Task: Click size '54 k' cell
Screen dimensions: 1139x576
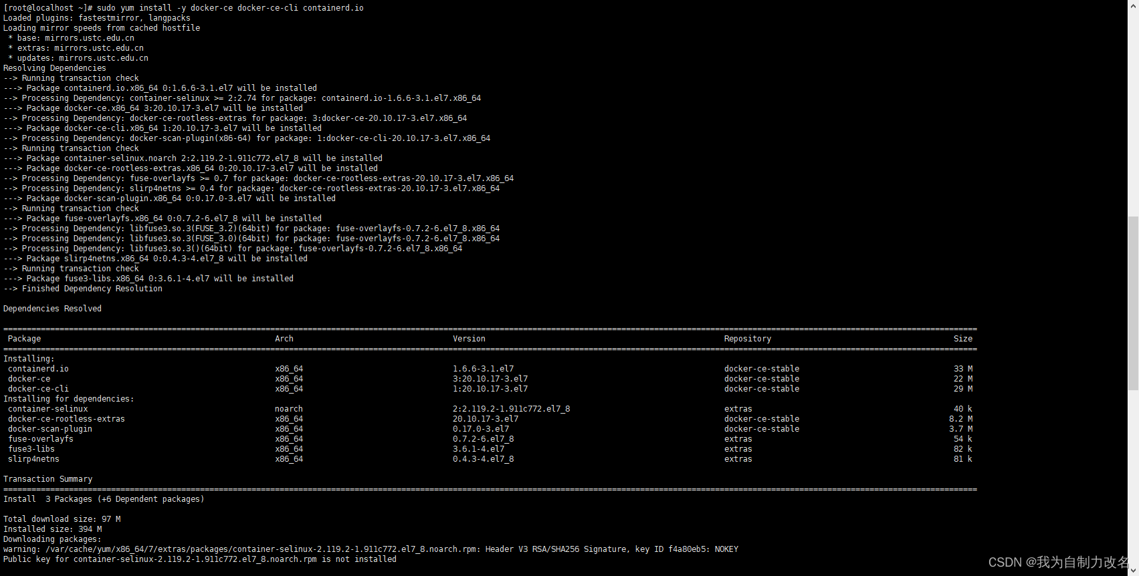Action: pos(963,439)
